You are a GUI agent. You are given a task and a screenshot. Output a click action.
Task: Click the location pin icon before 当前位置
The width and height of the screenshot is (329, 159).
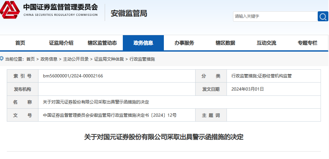(2, 58)
